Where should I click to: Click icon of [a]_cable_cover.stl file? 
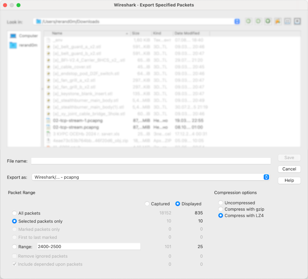pos(48,67)
